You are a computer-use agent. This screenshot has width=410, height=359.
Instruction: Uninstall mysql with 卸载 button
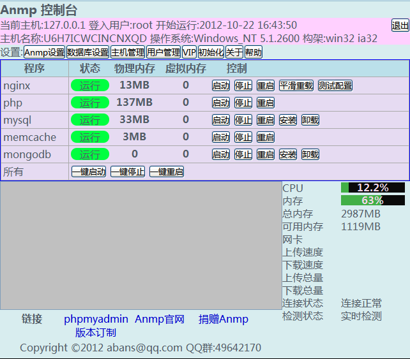[x=310, y=120]
